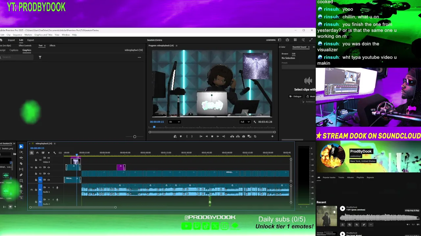Enable voice-over record on Audio 1
This screenshot has width=421, height=236.
[x=57, y=187]
